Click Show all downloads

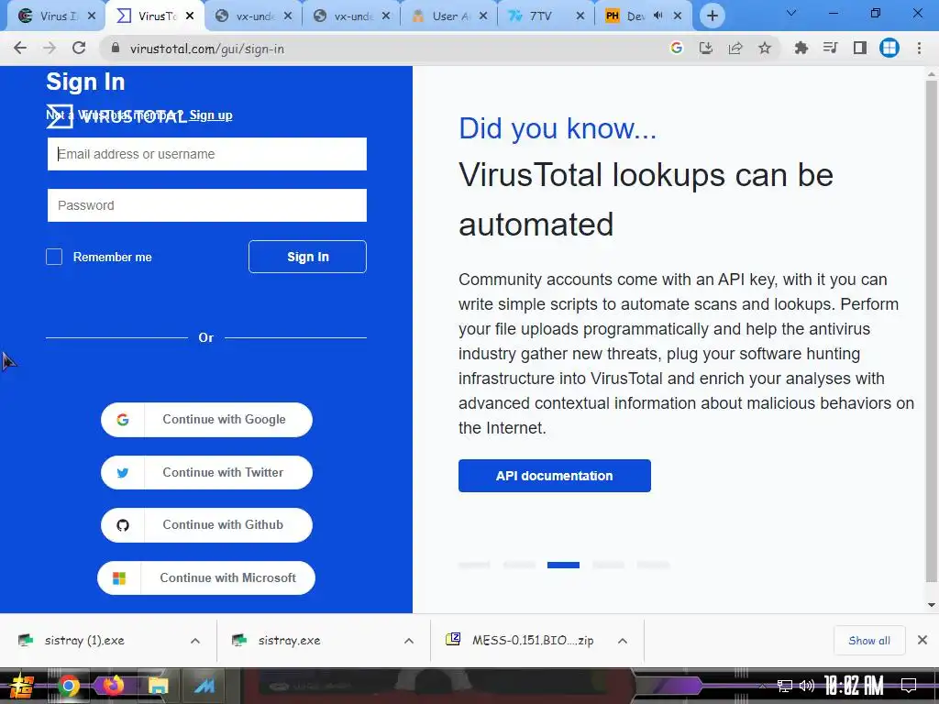pos(869,641)
